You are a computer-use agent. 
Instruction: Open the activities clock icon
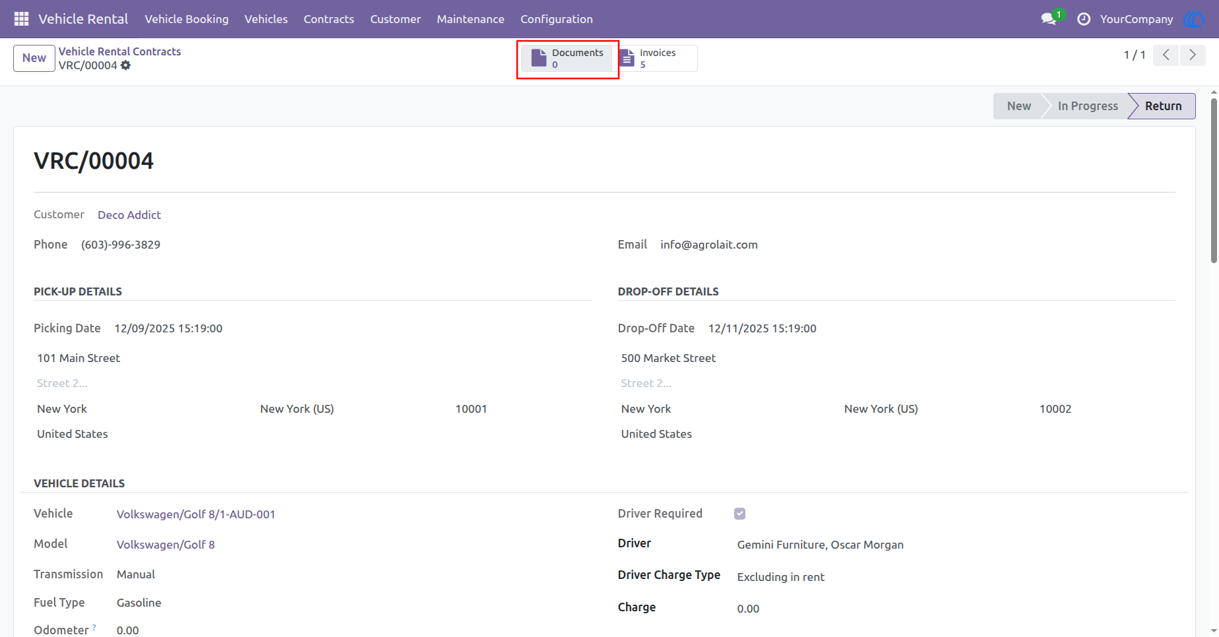pyautogui.click(x=1083, y=19)
